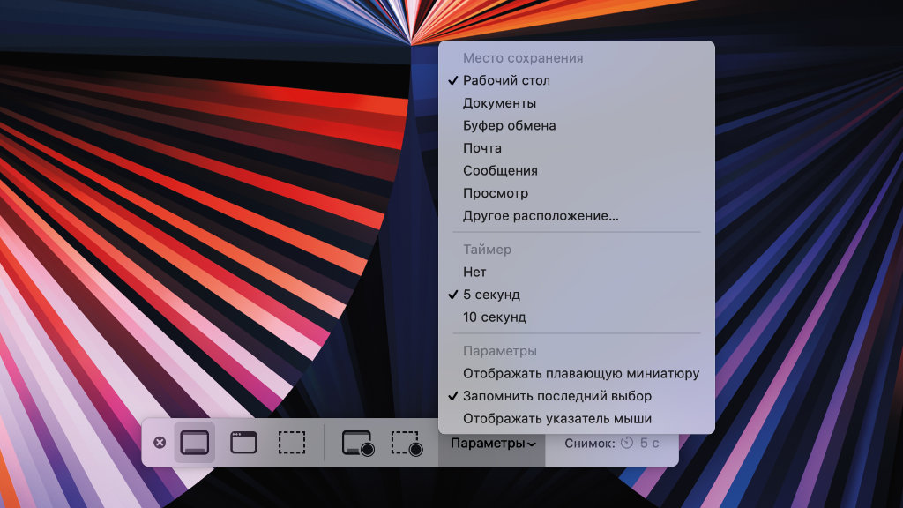Set timer to Нет
This screenshot has width=903, height=508.
point(474,273)
